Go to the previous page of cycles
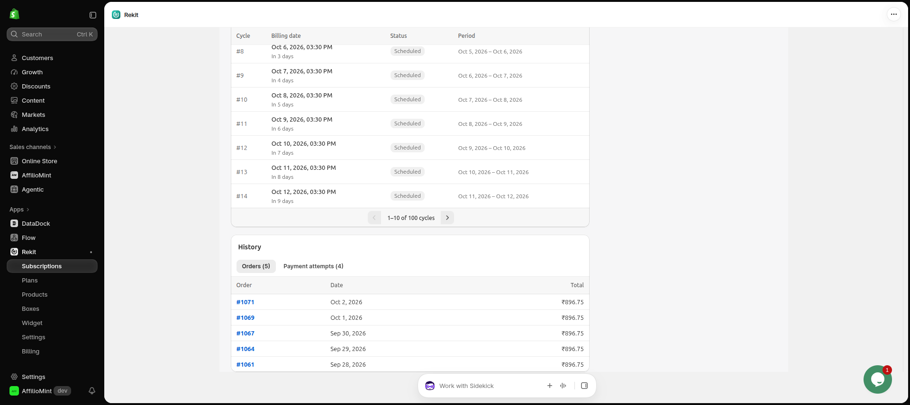 click(374, 218)
